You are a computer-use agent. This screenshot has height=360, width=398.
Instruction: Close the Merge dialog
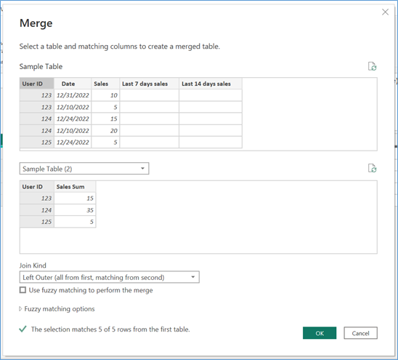[385, 12]
